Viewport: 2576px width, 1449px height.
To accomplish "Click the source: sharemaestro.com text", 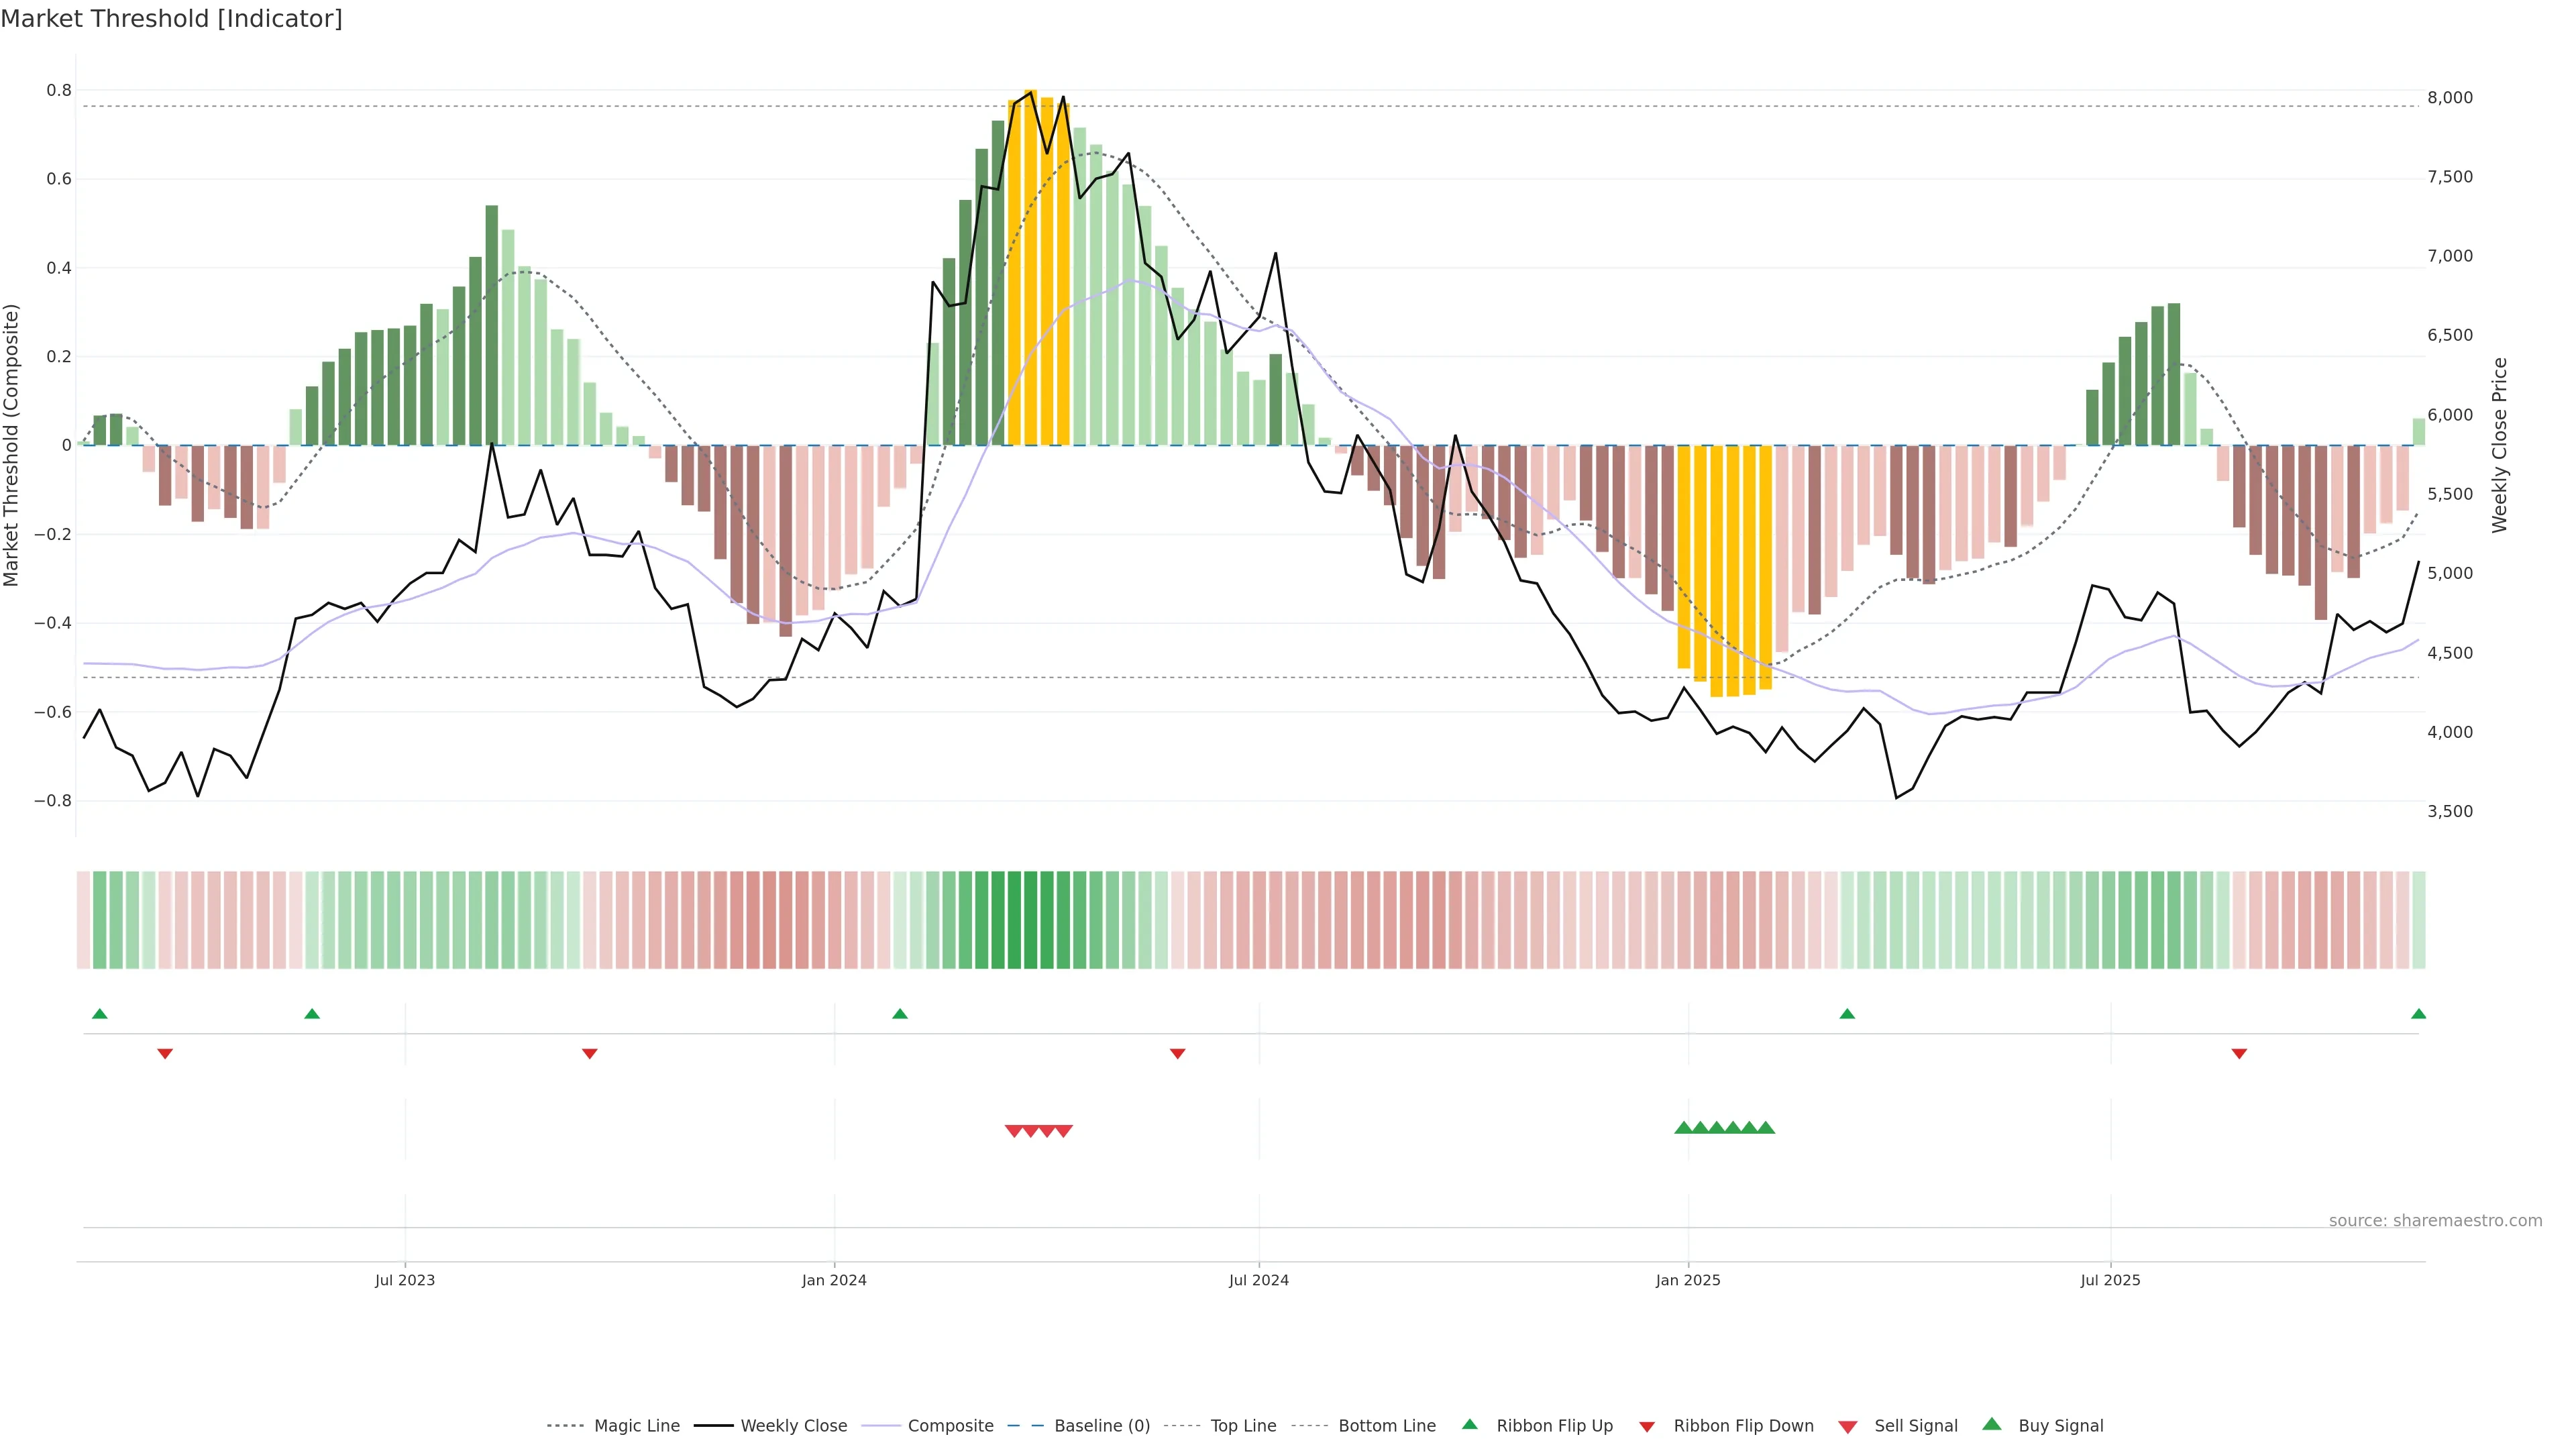I will [2435, 1220].
